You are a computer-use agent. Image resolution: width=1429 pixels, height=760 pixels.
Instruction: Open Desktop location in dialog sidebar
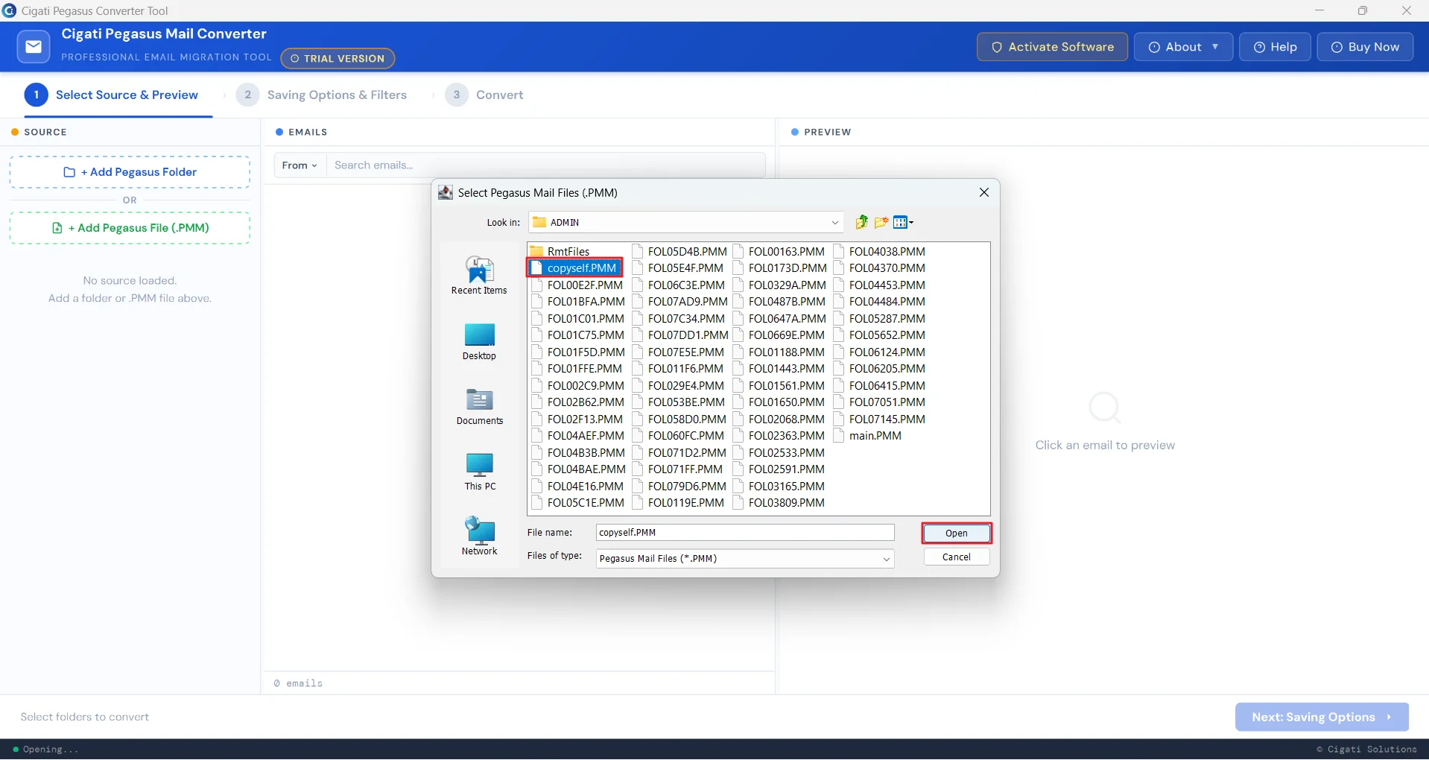pos(479,341)
